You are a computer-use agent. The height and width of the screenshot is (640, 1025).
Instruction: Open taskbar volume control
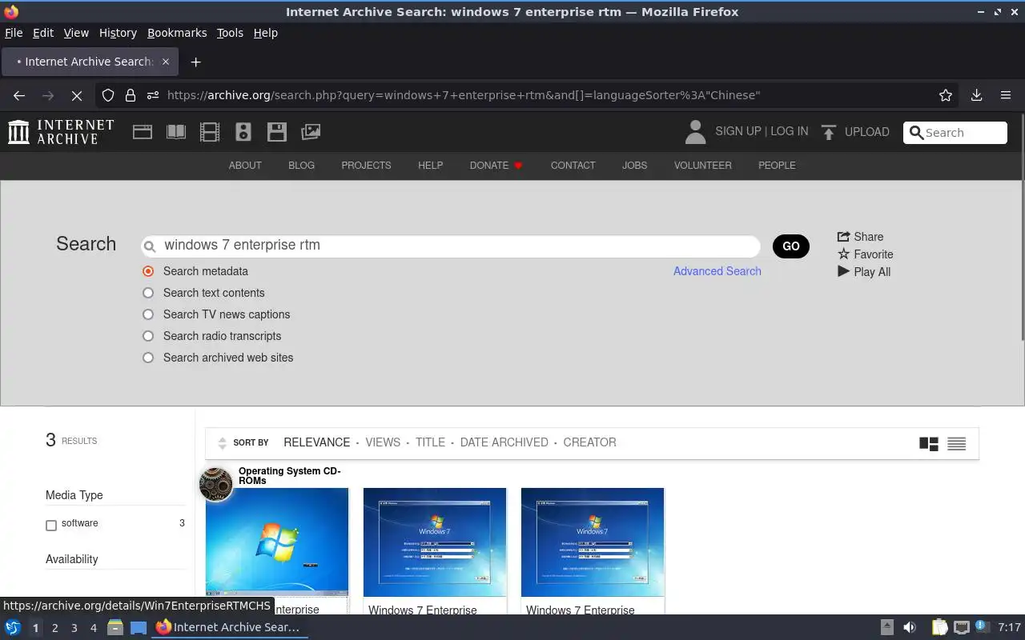point(910,627)
